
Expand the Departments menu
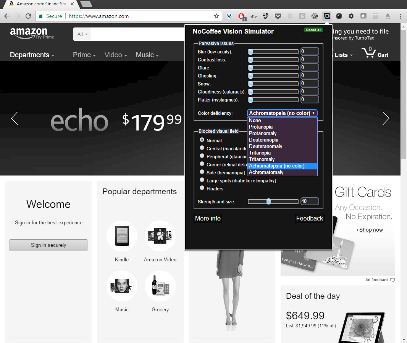(32, 55)
